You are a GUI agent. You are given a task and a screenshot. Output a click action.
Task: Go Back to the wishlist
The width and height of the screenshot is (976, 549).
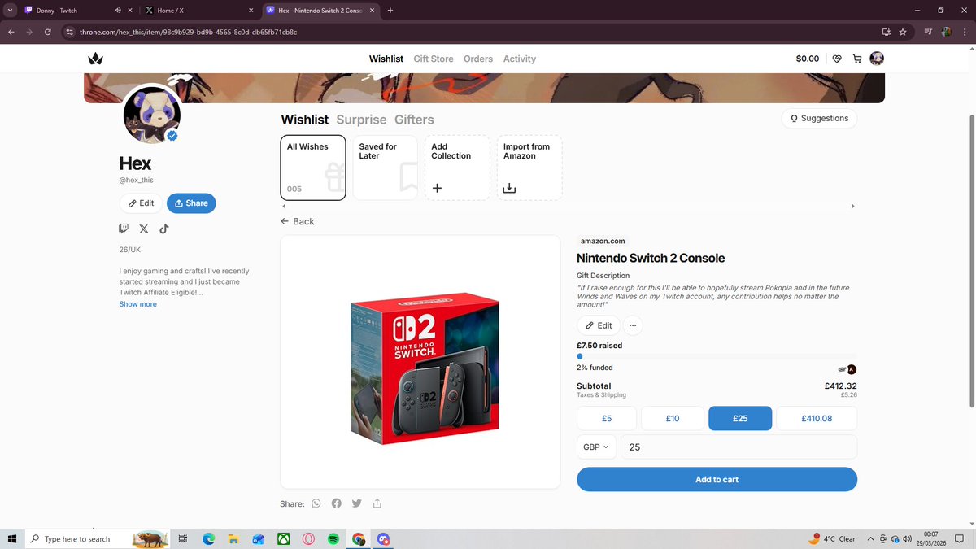tap(297, 221)
